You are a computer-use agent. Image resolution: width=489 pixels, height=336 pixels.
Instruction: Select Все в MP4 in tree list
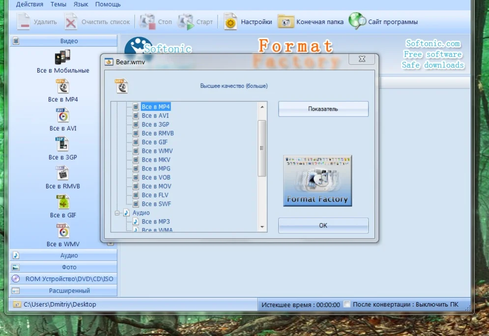(x=156, y=107)
